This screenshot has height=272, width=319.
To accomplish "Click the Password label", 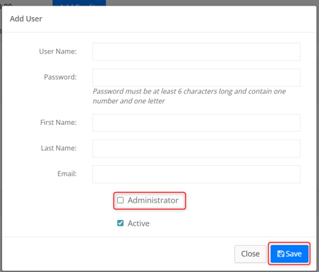I will pyautogui.click(x=60, y=77).
